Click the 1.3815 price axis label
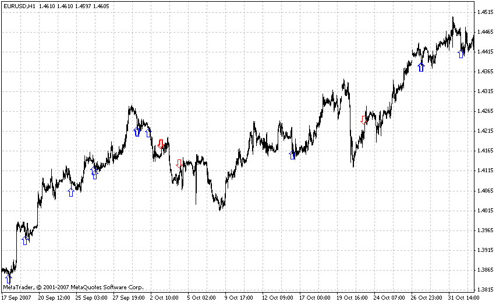The width and height of the screenshot is (496, 302). 486,290
